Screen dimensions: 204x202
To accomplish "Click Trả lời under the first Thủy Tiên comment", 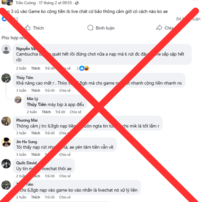I will point(50,90).
